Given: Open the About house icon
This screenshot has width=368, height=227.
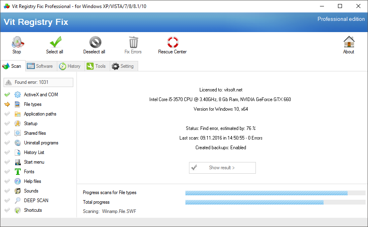Looking at the screenshot, I should tap(349, 42).
